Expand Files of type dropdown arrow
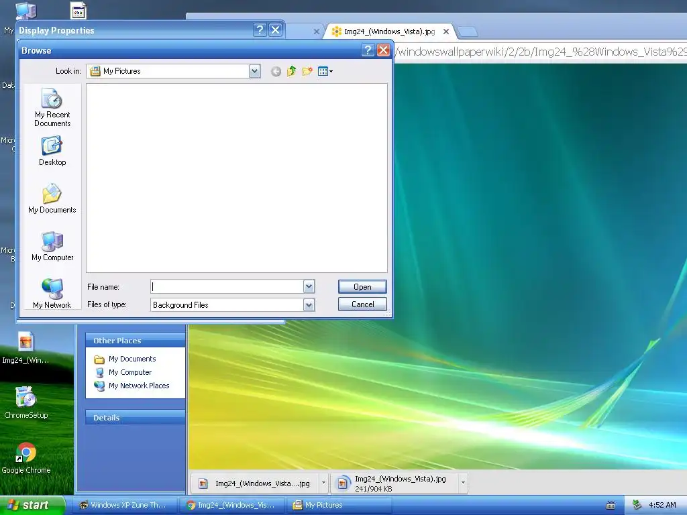 tap(309, 305)
